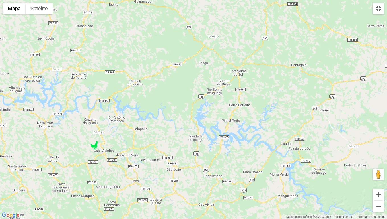Viewport: 387px width, 219px height.
Task: Zoom out with the minus button
Action: (x=378, y=206)
